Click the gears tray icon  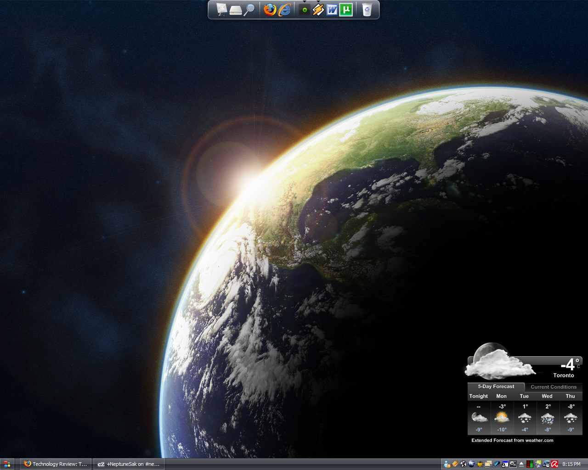(513, 464)
